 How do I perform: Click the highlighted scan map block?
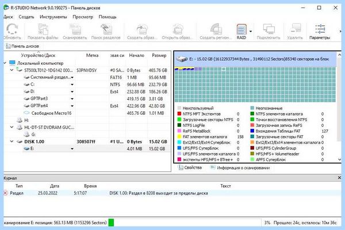[224, 69]
